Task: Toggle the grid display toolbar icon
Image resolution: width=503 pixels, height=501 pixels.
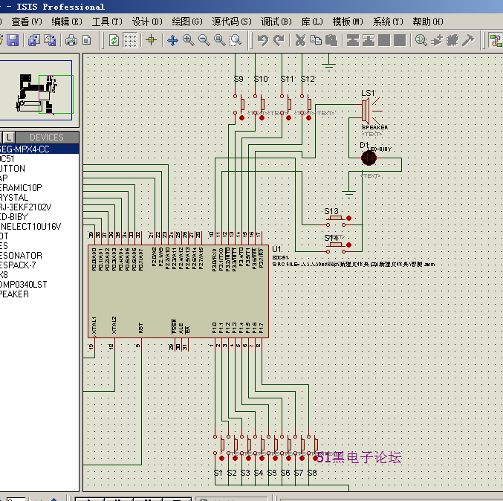Action: (131, 40)
